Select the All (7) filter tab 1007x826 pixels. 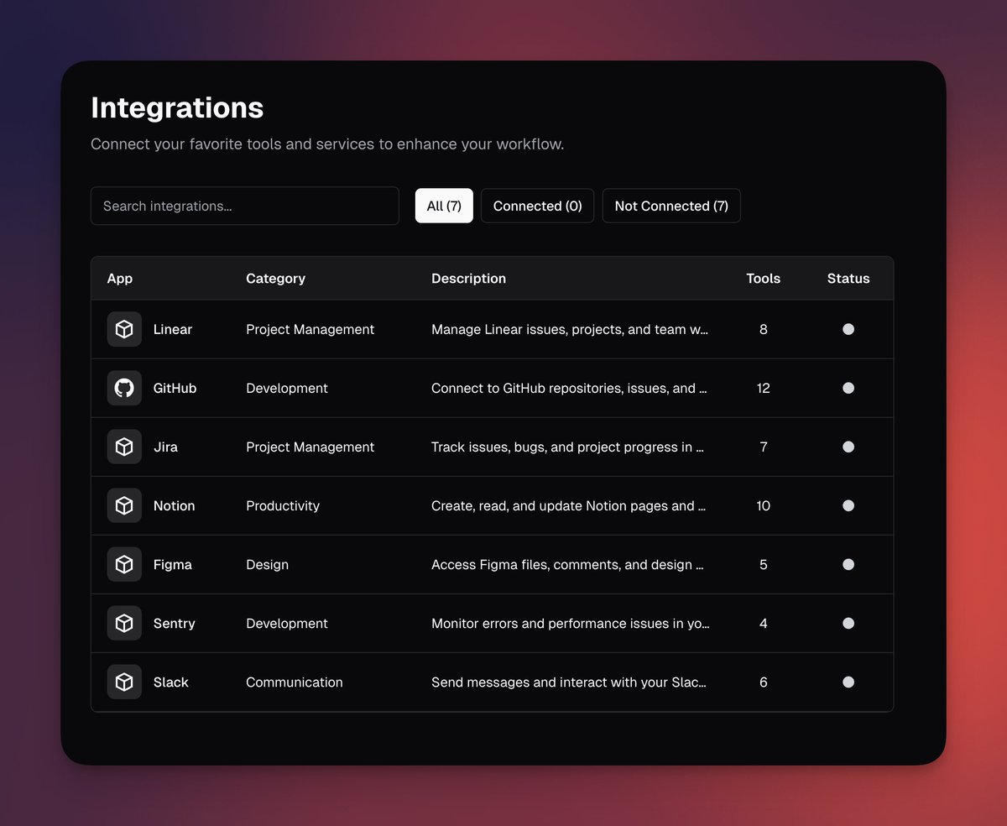click(x=444, y=206)
